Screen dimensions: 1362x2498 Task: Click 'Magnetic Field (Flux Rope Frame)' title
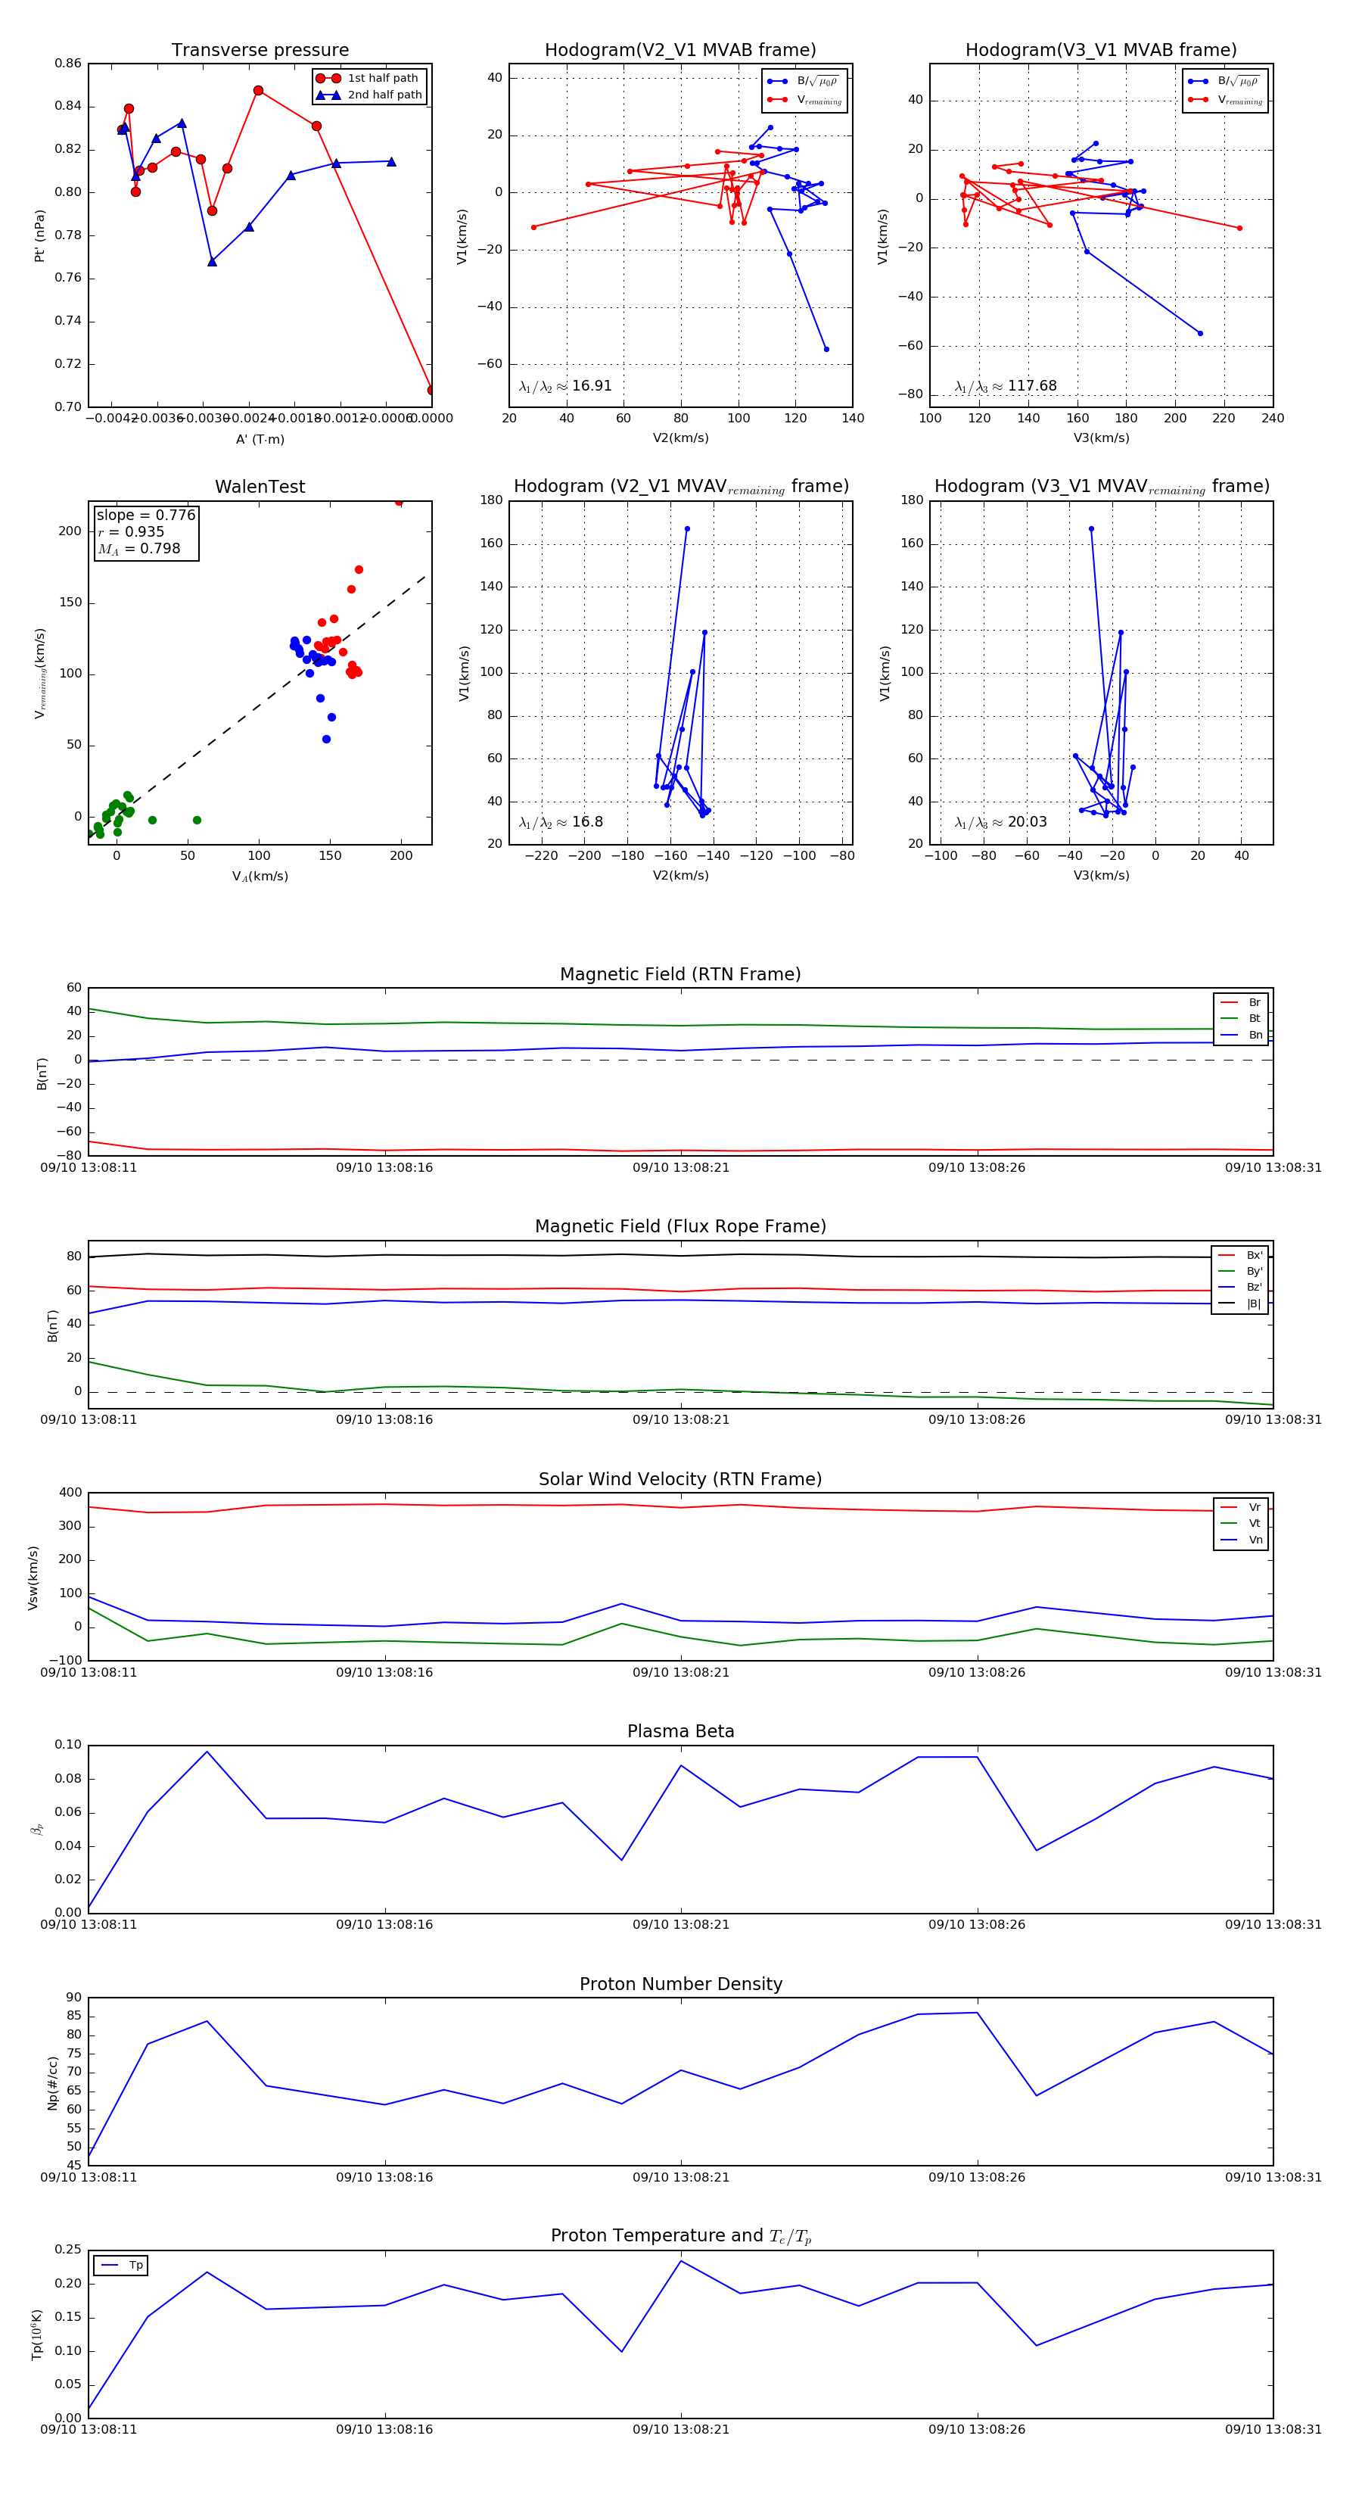click(x=680, y=1227)
